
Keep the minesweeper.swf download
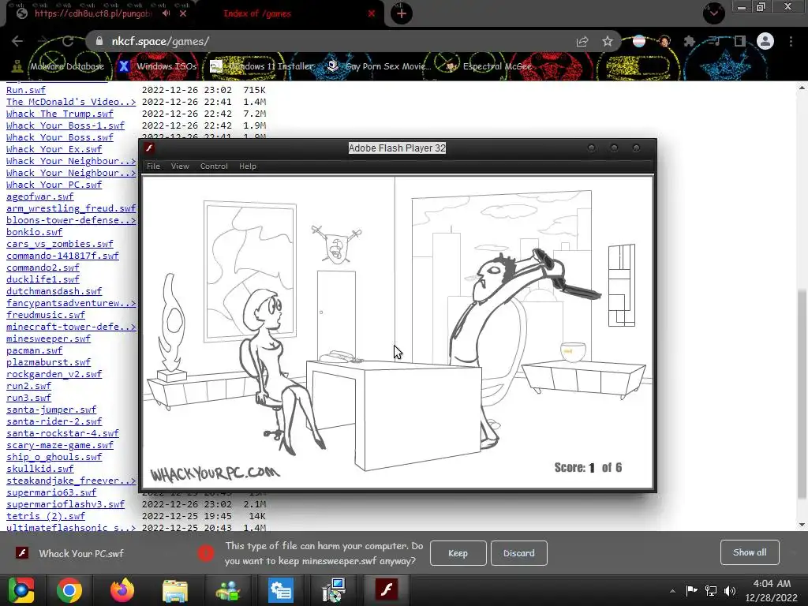point(458,553)
